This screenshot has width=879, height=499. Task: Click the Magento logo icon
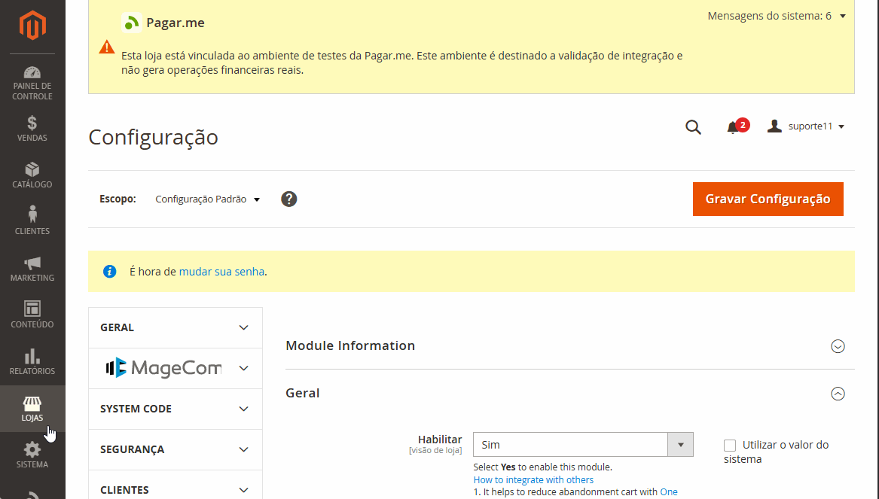[32, 26]
